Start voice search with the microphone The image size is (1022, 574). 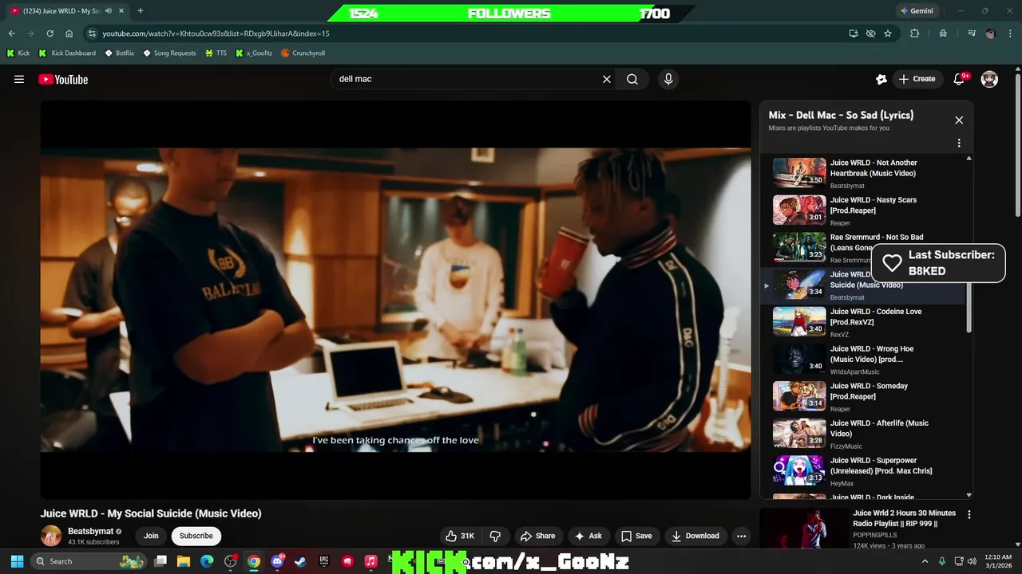point(668,79)
